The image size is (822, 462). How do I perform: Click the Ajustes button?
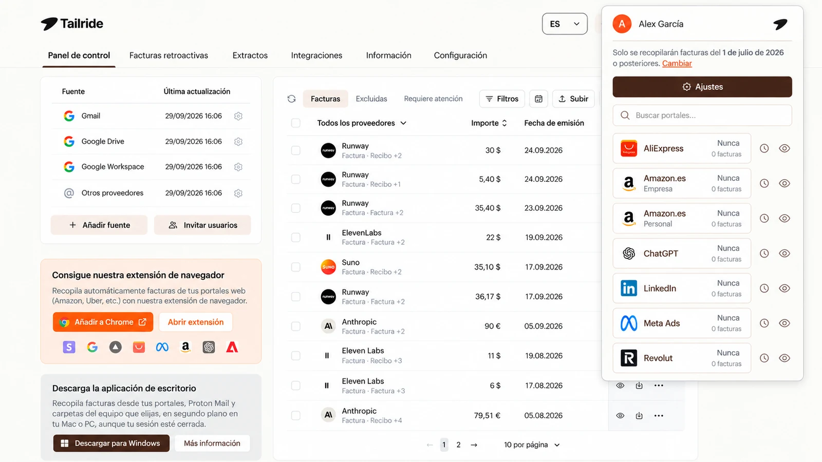click(702, 87)
